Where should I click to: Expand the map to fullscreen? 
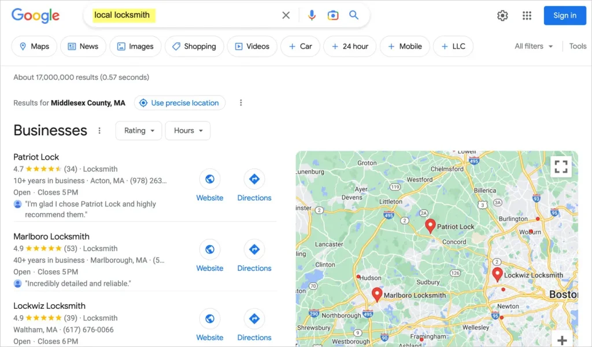pyautogui.click(x=561, y=167)
